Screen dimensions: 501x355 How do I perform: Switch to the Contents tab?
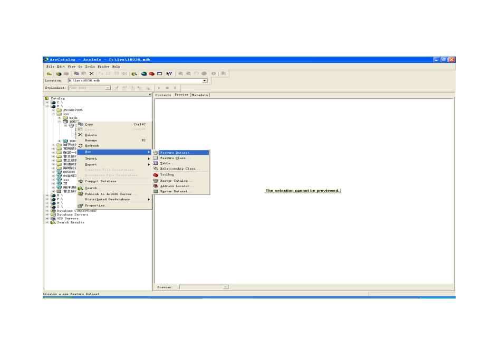[x=163, y=95]
